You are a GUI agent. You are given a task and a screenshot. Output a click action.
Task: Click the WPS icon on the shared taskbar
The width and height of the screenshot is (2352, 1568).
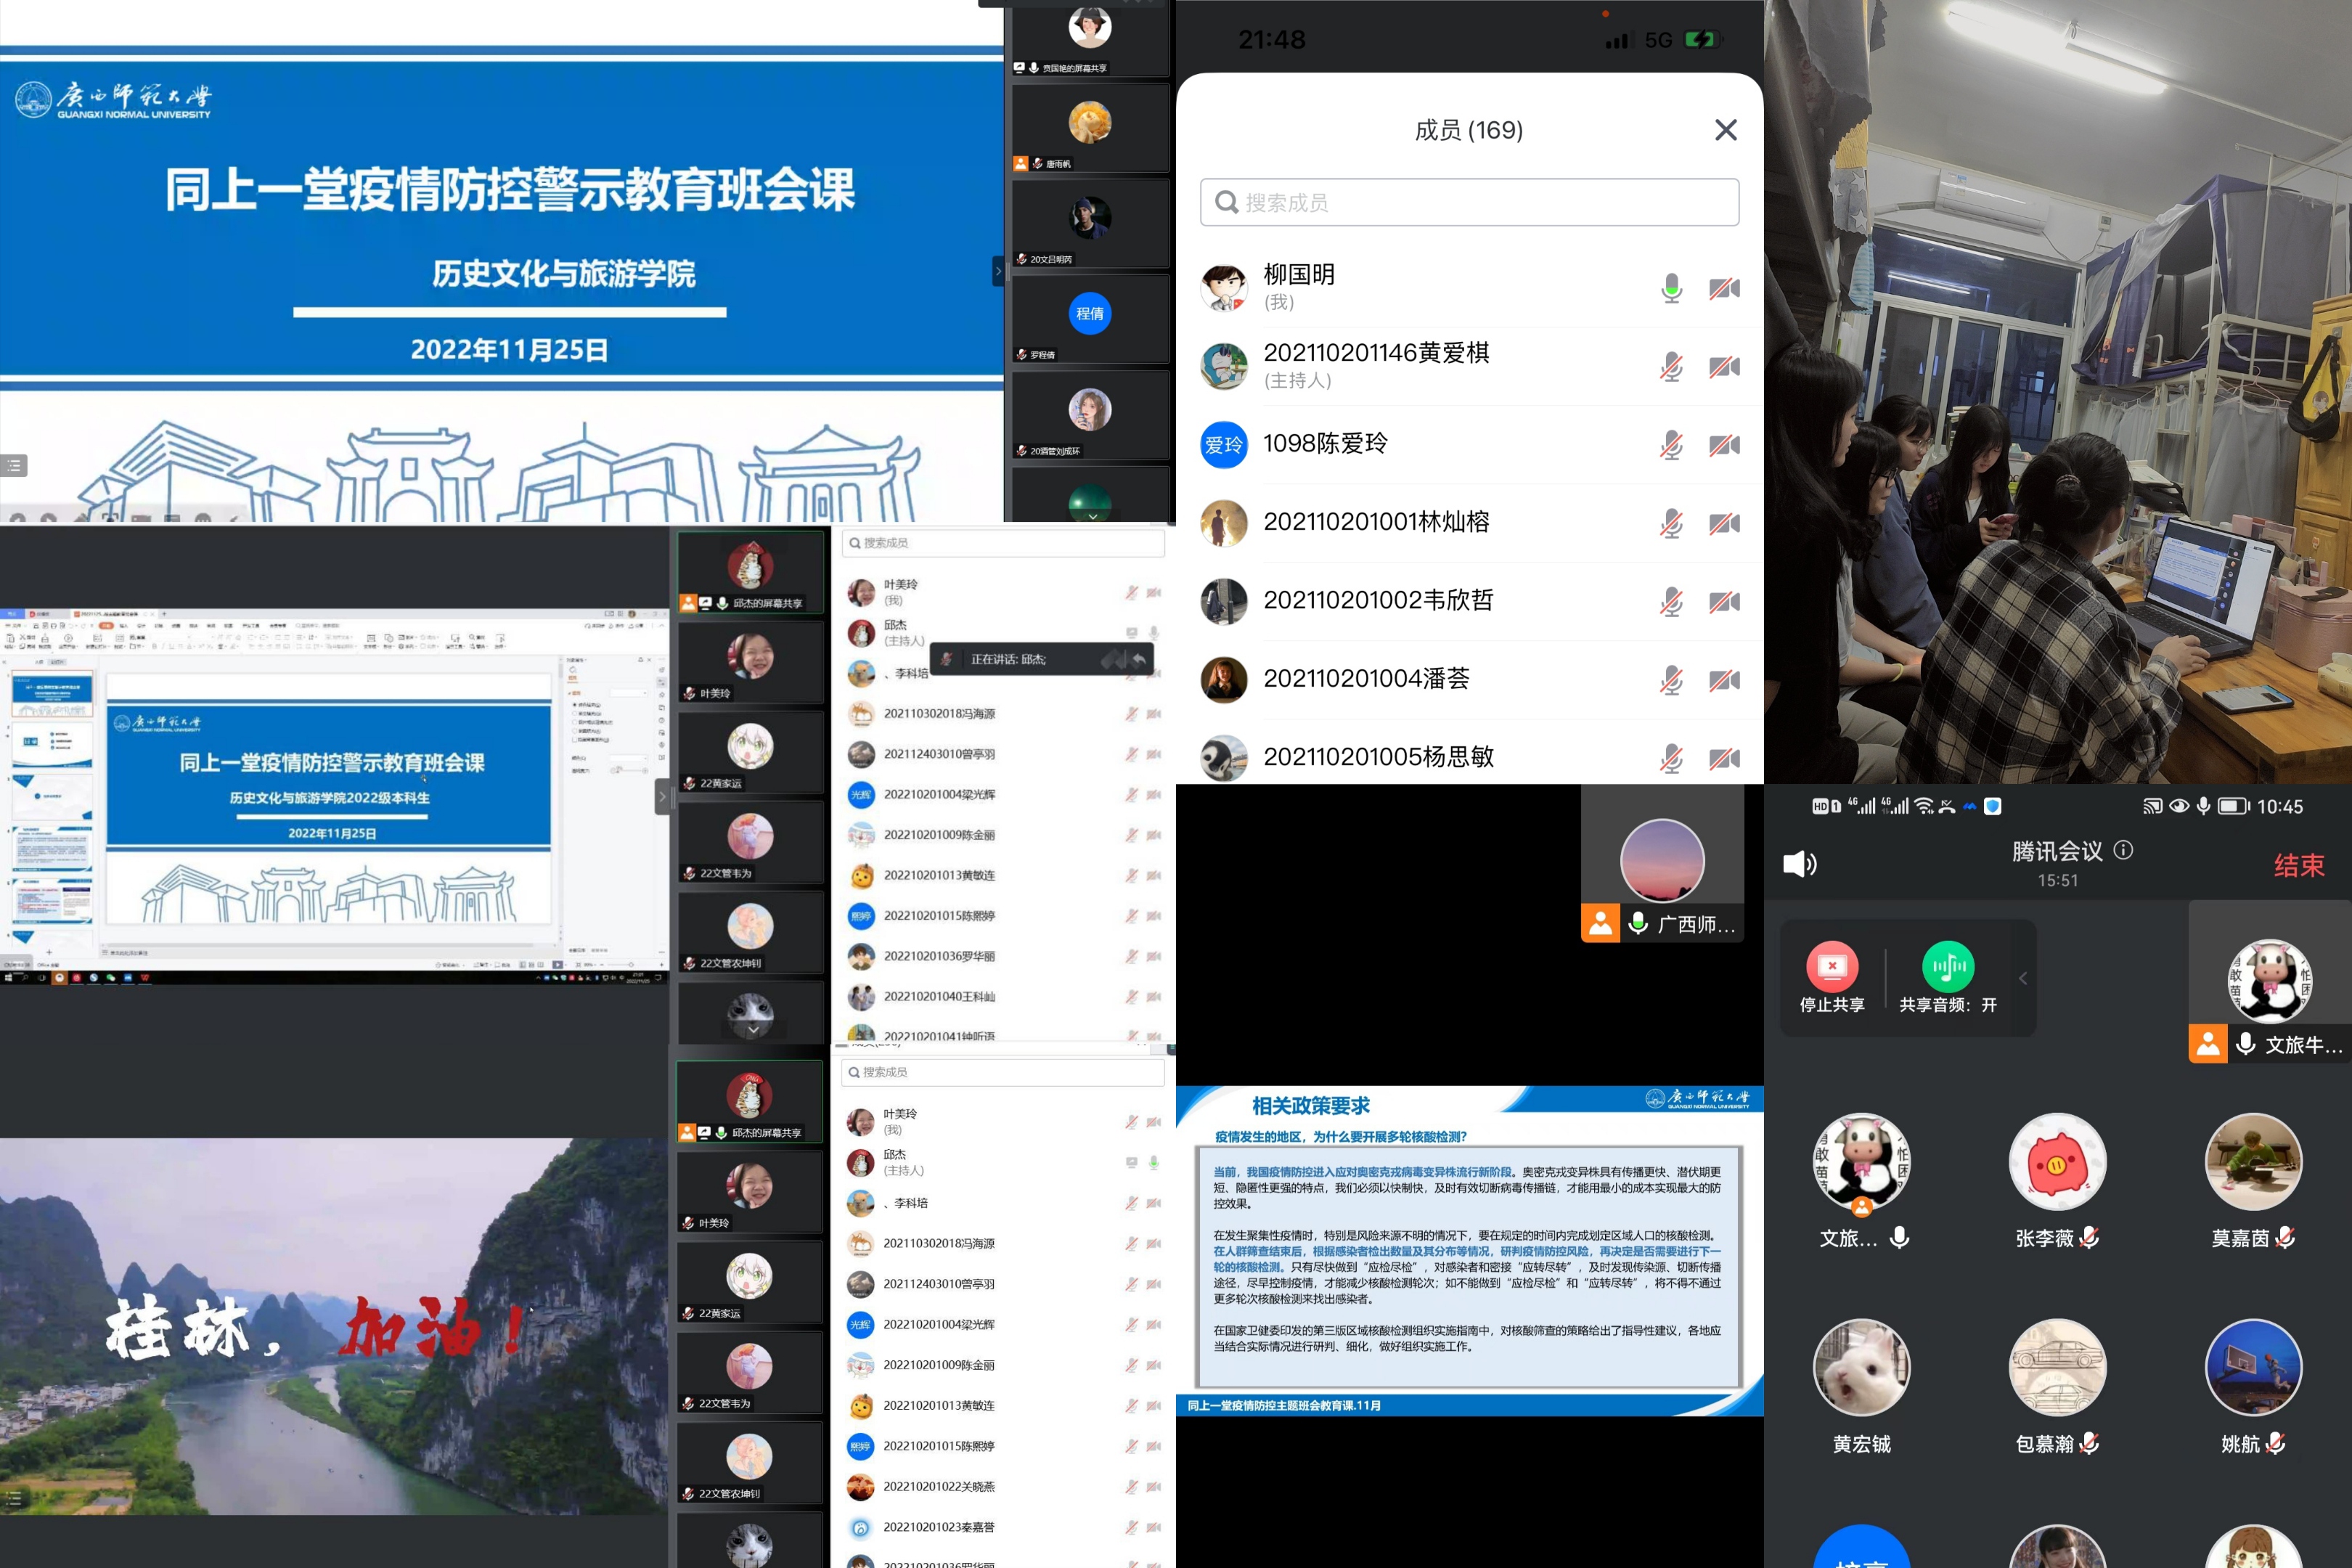pos(144,977)
